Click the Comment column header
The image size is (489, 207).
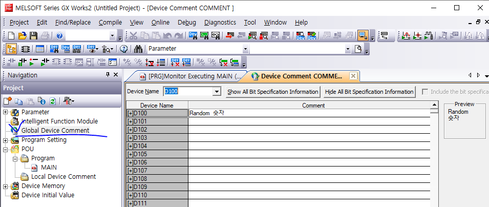click(309, 106)
